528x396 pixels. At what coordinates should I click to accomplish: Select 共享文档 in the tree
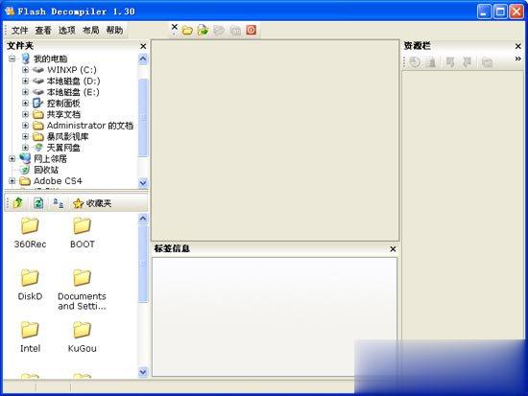(63, 114)
